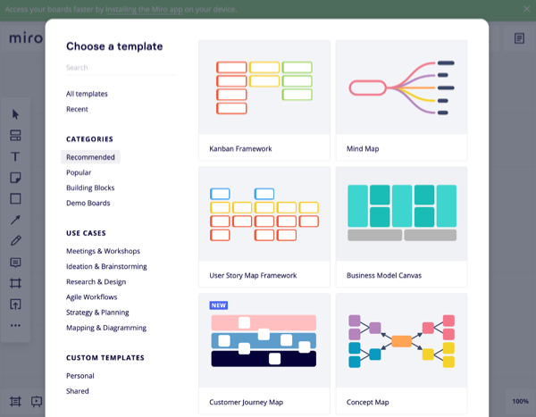Open the templates tool in left toolbar

pyautogui.click(x=15, y=135)
